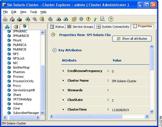
Task: Select the NIC resource type
Action: pos(16,63)
